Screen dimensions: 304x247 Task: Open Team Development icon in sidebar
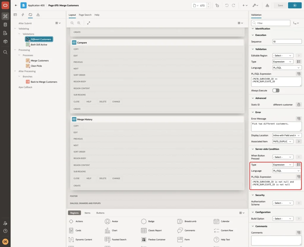click(x=5, y=33)
